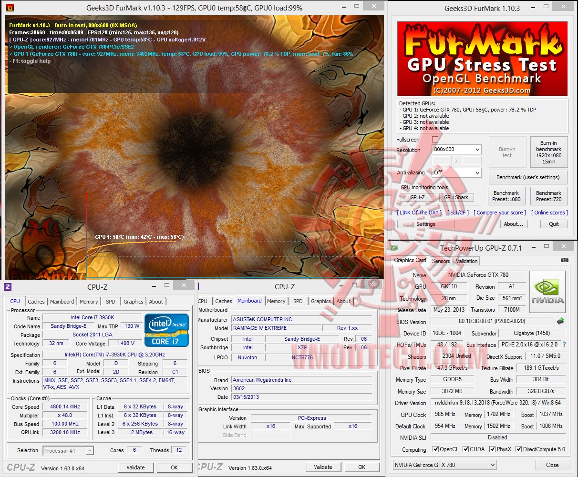Image resolution: width=578 pixels, height=477 pixels.
Task: Click the GPU-Z BIOS save chip icon
Action: pos(560,321)
